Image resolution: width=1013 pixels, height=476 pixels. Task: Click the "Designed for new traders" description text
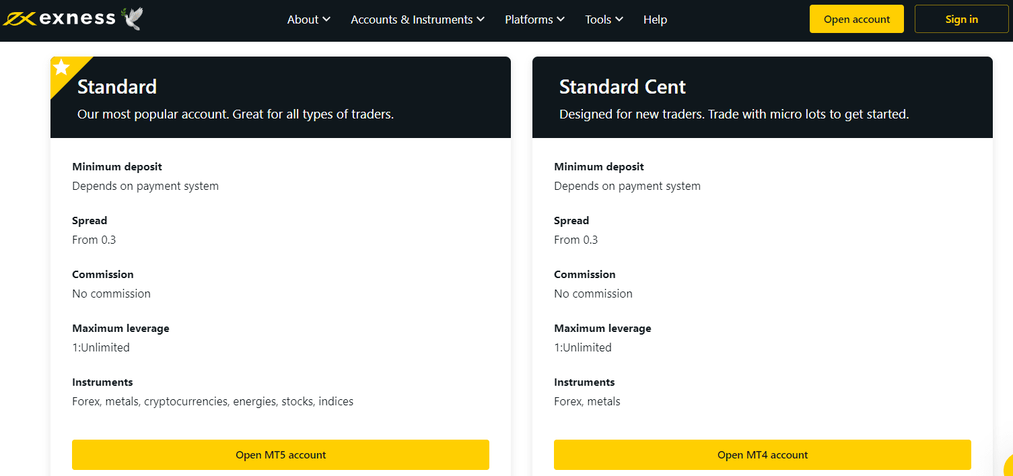tap(734, 114)
